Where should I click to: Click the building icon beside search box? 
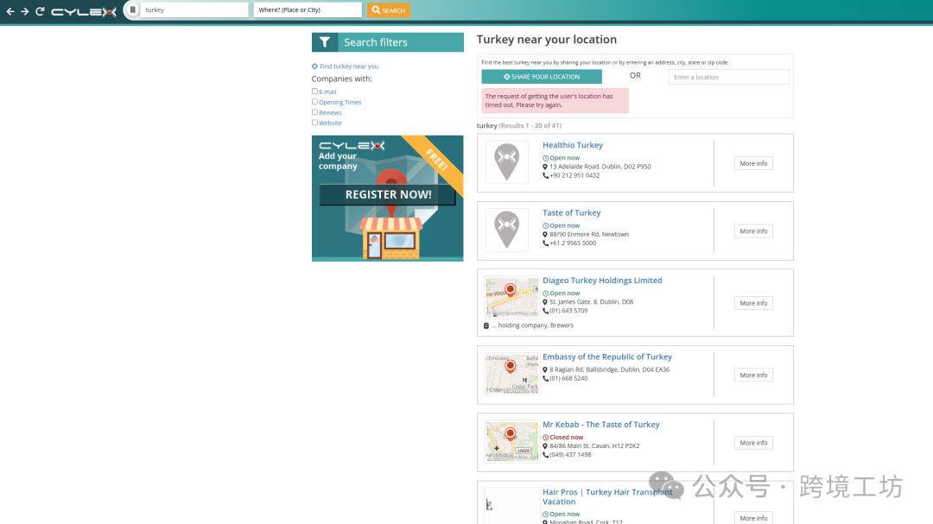tap(133, 9)
